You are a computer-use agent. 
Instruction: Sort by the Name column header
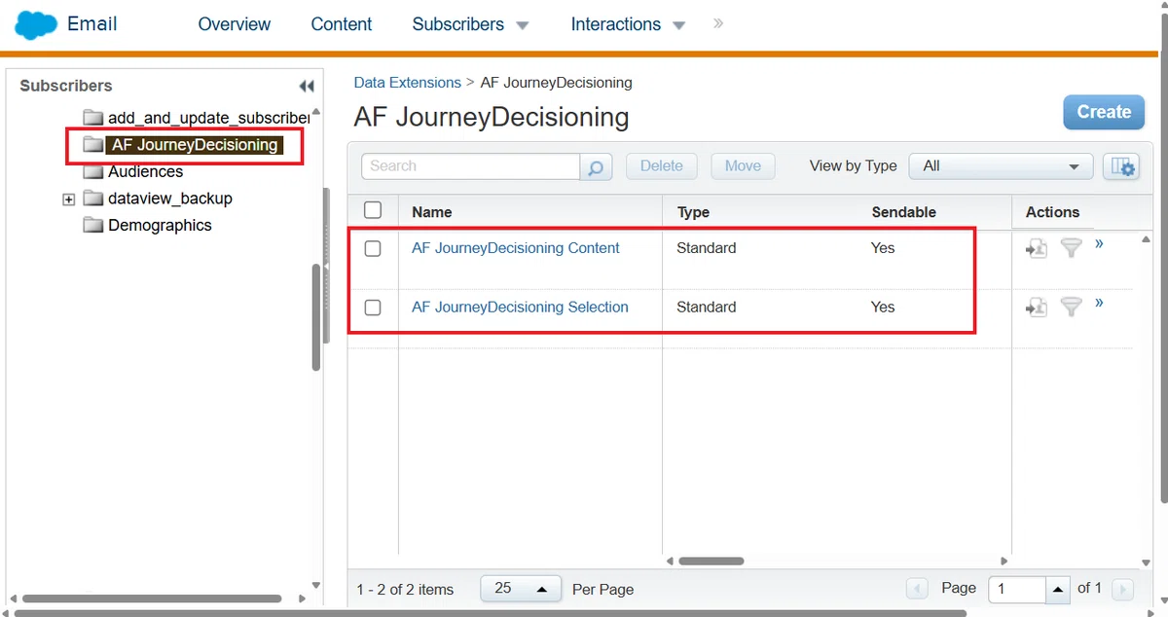[432, 212]
